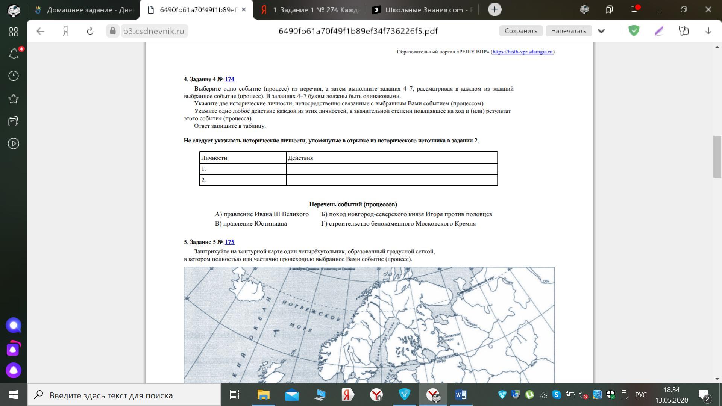Switch input language РУС

click(x=641, y=395)
